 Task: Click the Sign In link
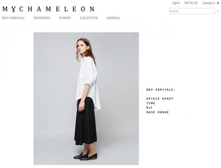(x=176, y=3)
